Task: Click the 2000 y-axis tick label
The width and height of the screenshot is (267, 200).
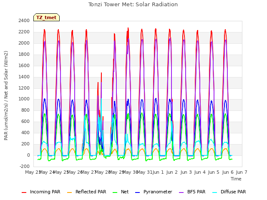Action: tap(24, 43)
